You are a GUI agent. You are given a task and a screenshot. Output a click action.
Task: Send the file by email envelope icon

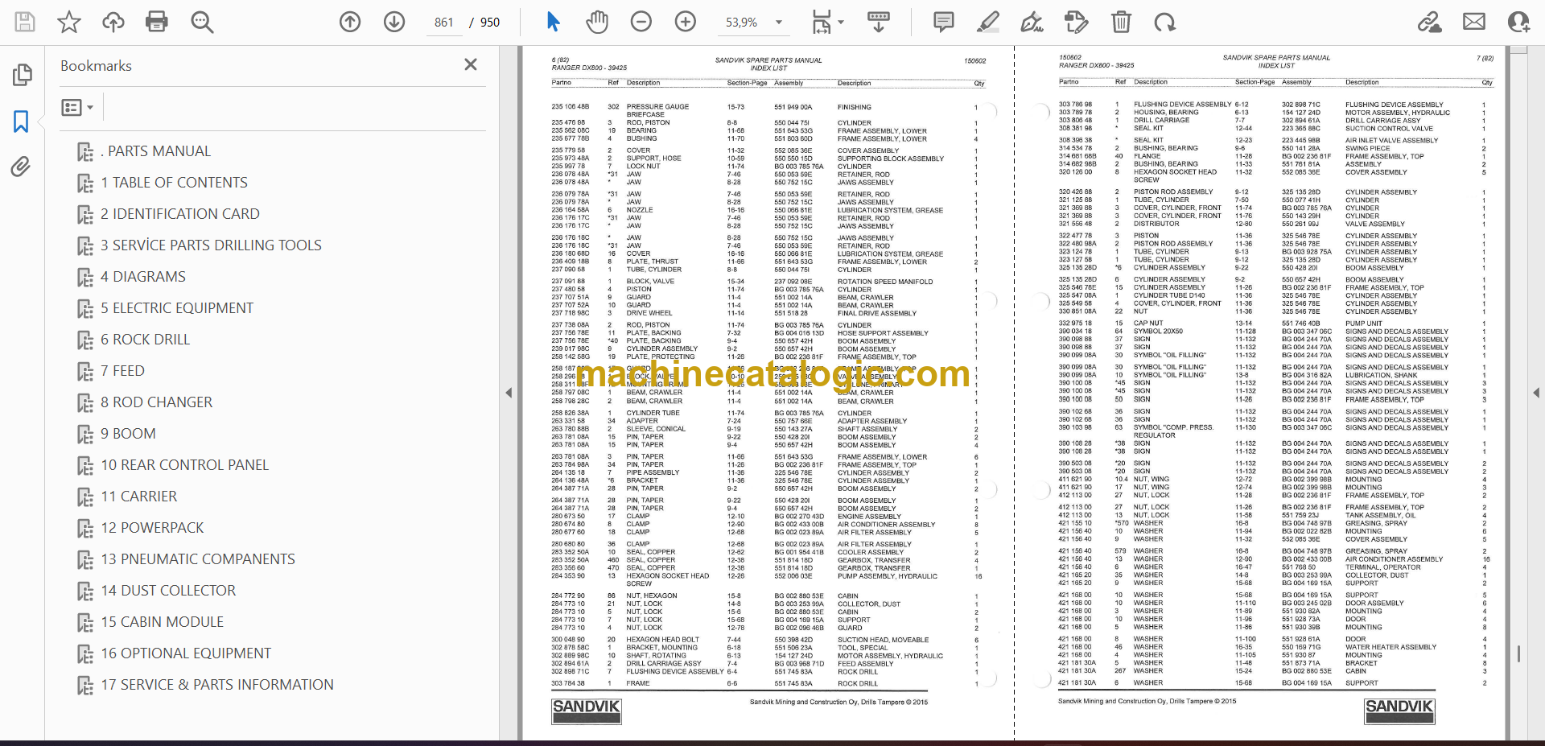[1474, 22]
